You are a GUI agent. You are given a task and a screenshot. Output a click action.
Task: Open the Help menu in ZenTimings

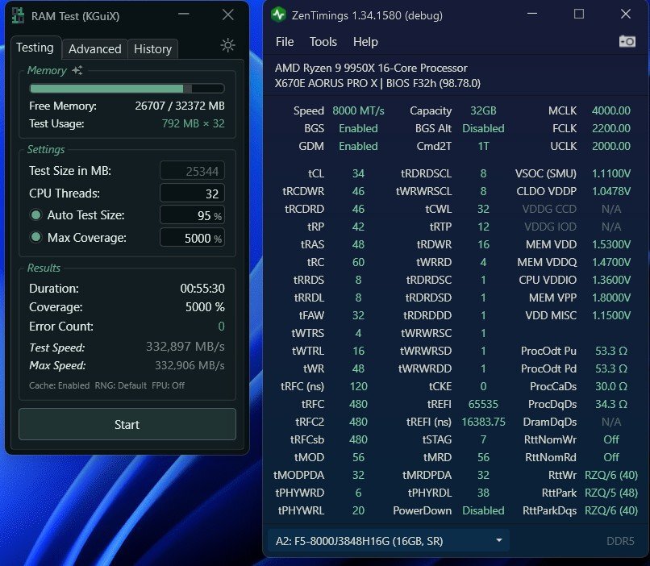[x=365, y=42]
